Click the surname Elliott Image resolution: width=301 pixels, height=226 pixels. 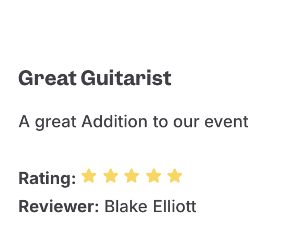tap(174, 206)
